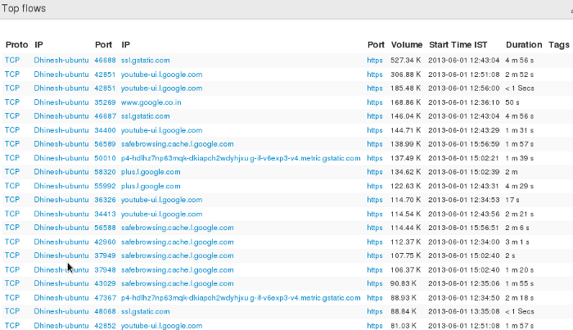Click port 50010 link
573x330 pixels.
[105, 158]
